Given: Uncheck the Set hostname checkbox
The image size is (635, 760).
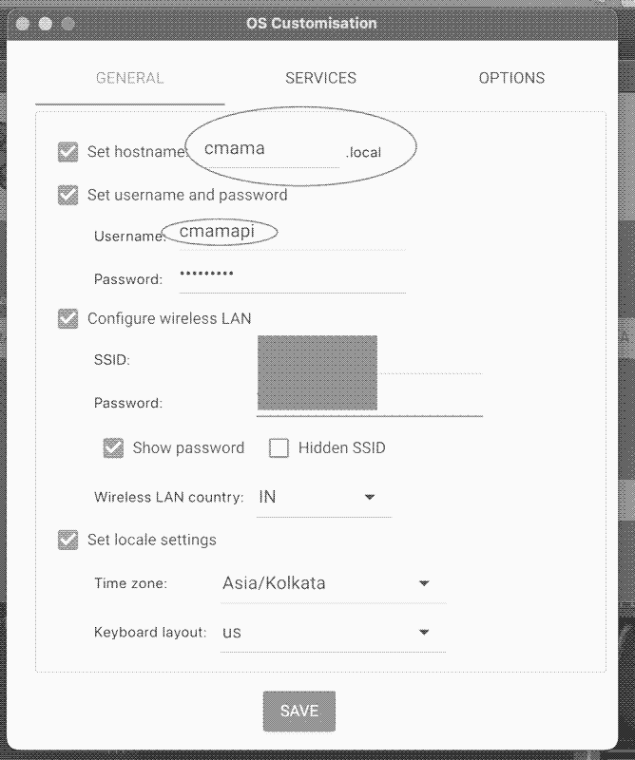Looking at the screenshot, I should coord(67,151).
